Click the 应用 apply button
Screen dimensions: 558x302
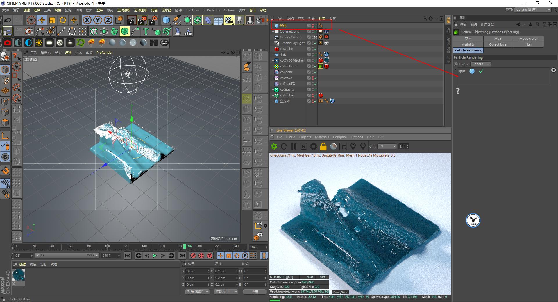pyautogui.click(x=255, y=292)
